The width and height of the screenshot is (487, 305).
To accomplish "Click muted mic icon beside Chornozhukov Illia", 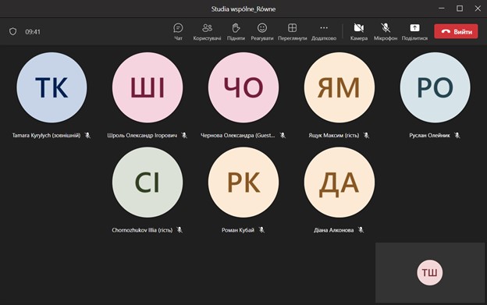I will coord(180,230).
